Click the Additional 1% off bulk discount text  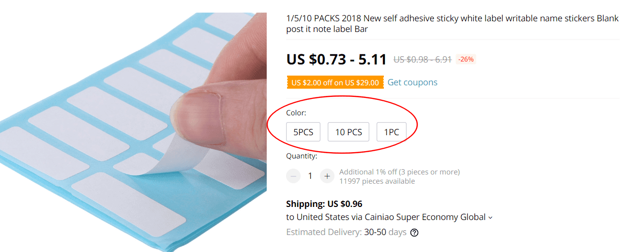[399, 172]
